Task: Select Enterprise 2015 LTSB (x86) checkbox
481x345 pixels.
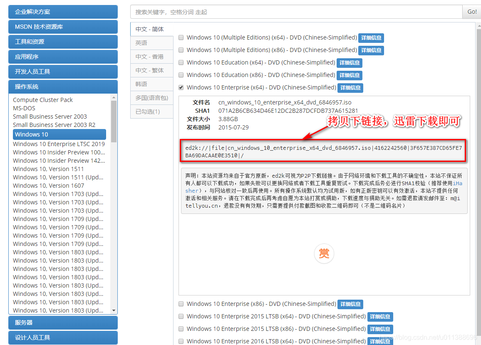Action: coord(181,329)
